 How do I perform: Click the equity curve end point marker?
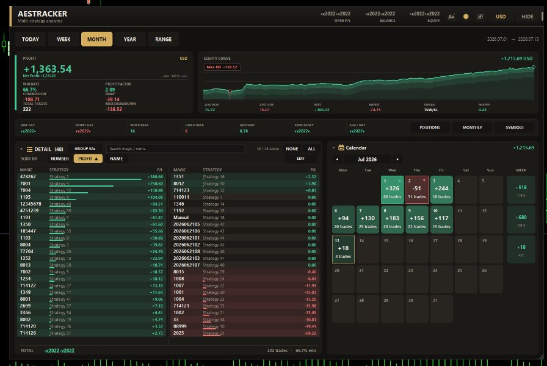[x=533, y=67]
